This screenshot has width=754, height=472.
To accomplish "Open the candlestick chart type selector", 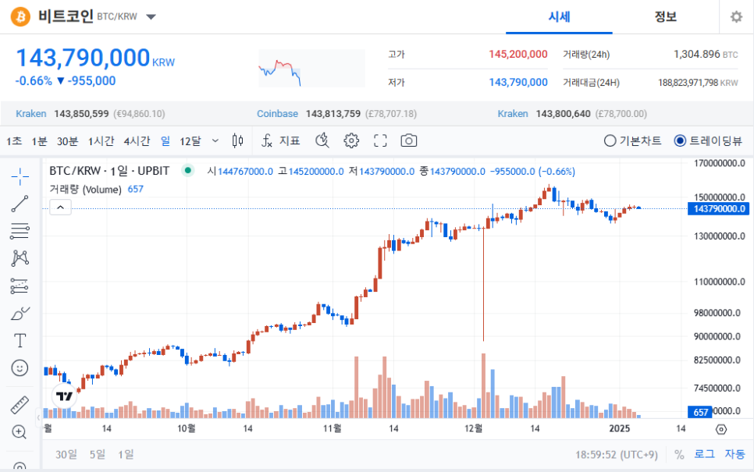I will click(x=237, y=140).
